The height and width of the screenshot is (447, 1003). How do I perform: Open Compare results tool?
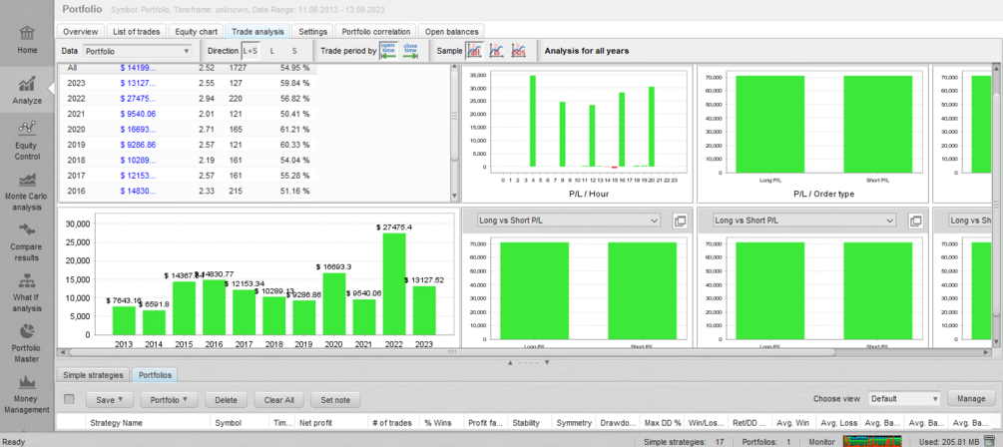pos(27,241)
